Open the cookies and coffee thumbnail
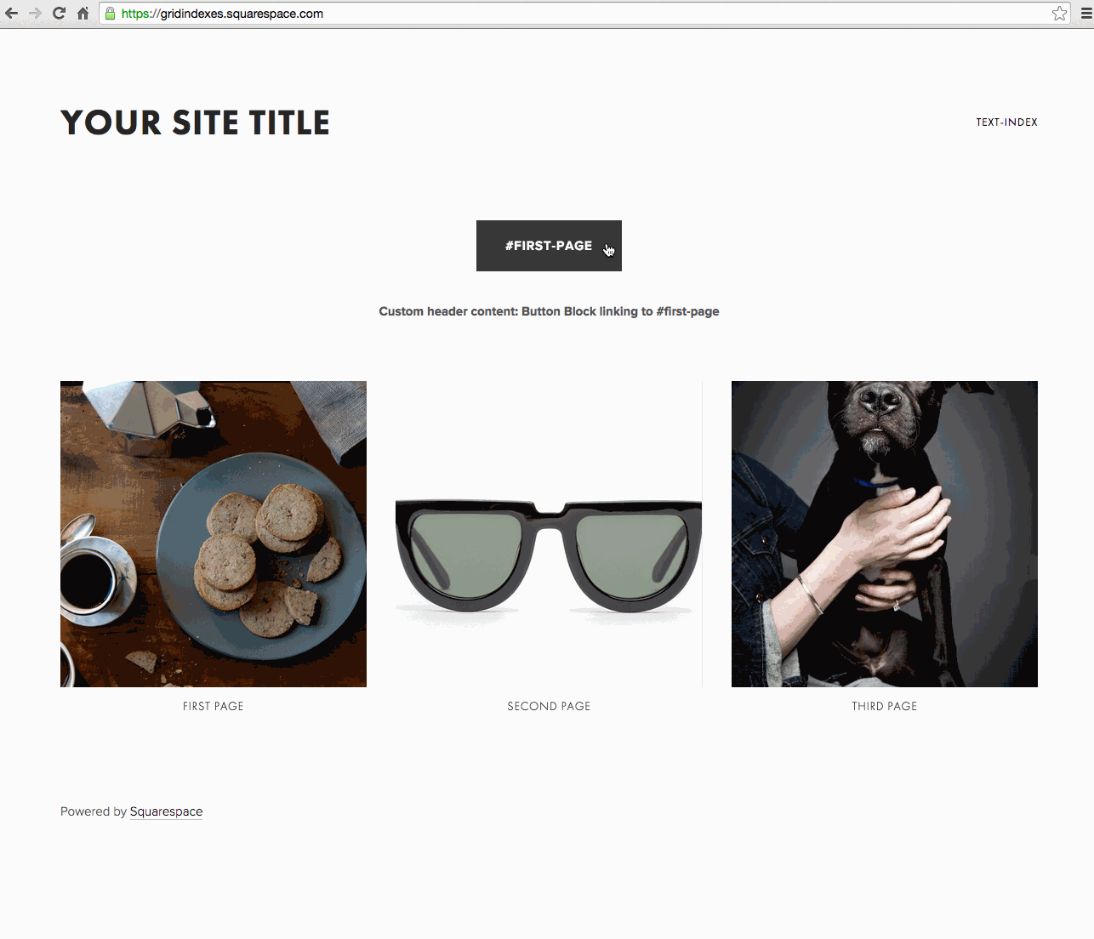The height and width of the screenshot is (939, 1094). [214, 534]
